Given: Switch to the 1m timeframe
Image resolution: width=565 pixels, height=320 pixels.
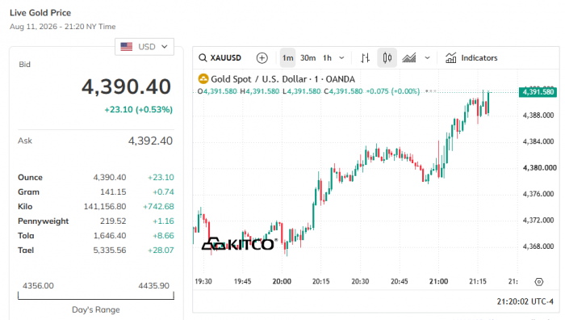Looking at the screenshot, I should coord(287,57).
